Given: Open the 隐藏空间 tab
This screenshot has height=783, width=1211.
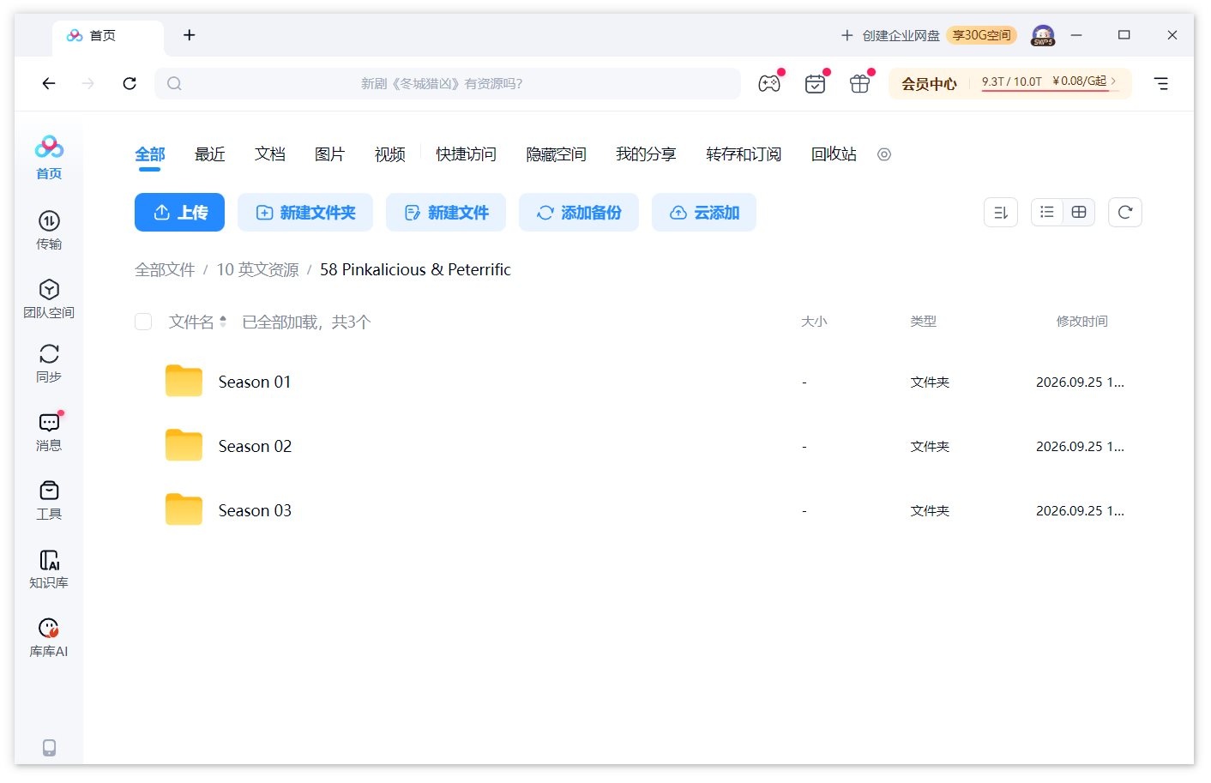Looking at the screenshot, I should [x=556, y=154].
